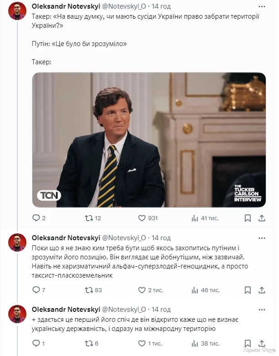Bookmark the first tweet with Tucker photo
279x356 pixels.
[248, 218]
